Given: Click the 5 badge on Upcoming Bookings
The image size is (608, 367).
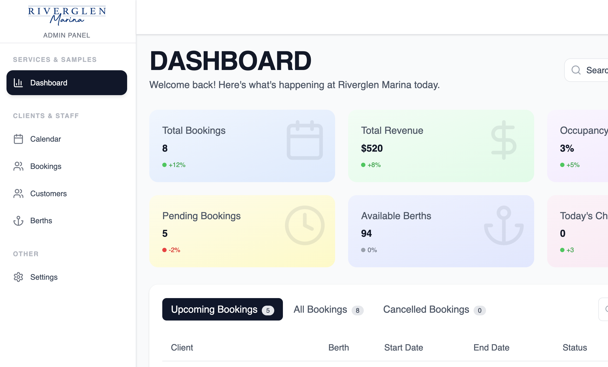Looking at the screenshot, I should (x=268, y=311).
